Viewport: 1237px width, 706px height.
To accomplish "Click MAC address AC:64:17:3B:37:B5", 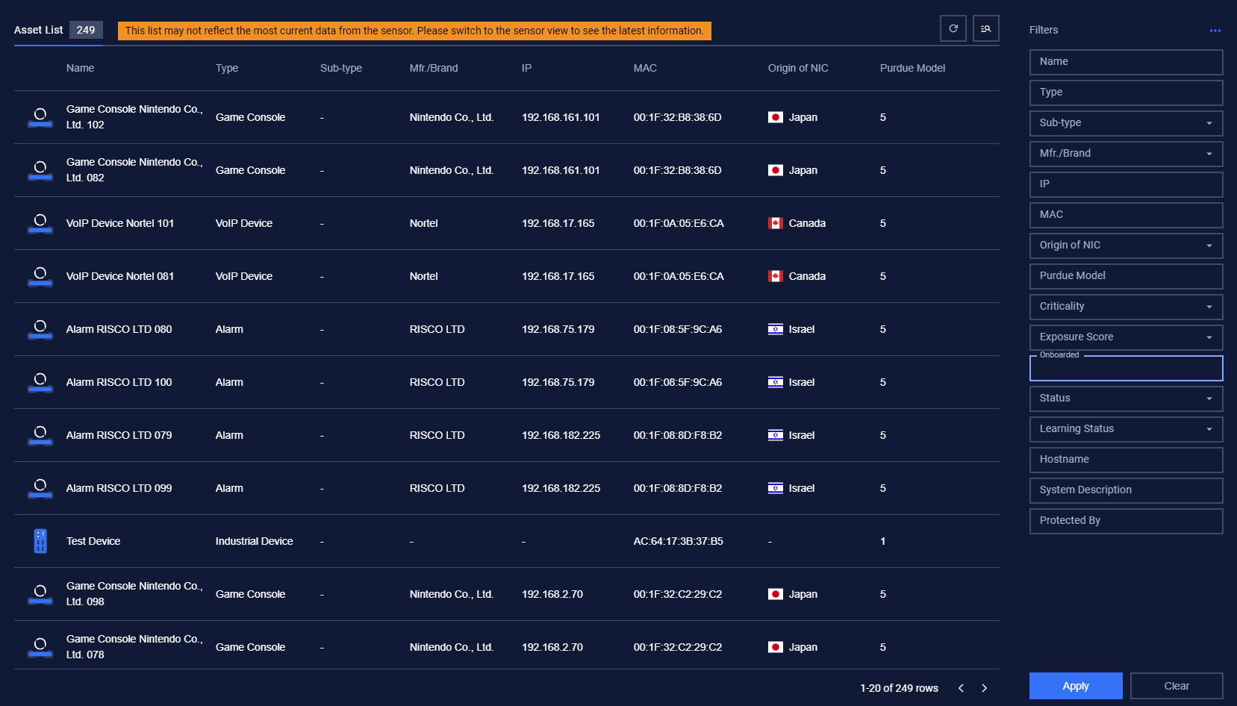I will (x=679, y=541).
